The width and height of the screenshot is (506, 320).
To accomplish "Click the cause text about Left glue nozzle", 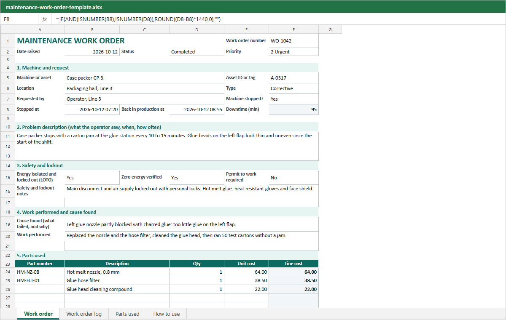I will [x=192, y=224].
